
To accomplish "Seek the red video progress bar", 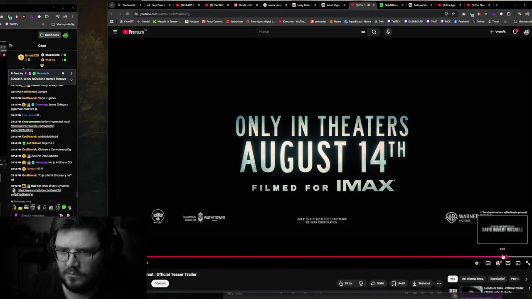I will tap(339, 257).
